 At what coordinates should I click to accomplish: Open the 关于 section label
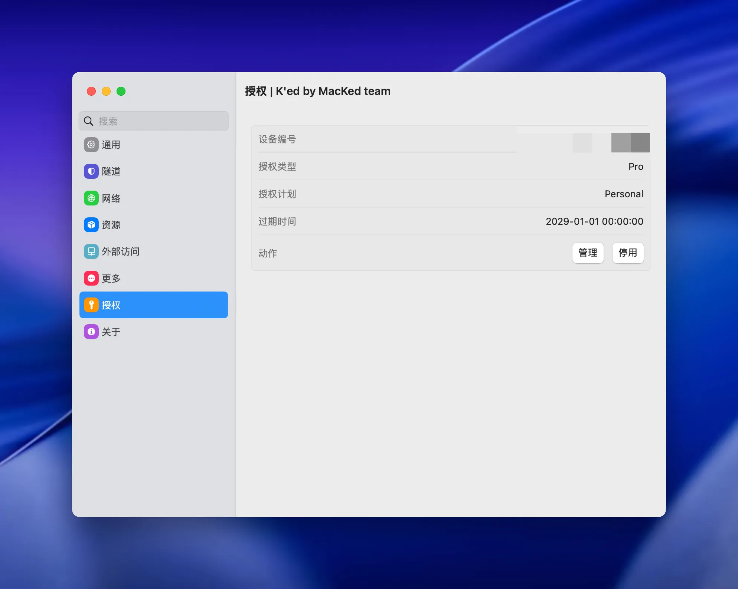tap(111, 332)
